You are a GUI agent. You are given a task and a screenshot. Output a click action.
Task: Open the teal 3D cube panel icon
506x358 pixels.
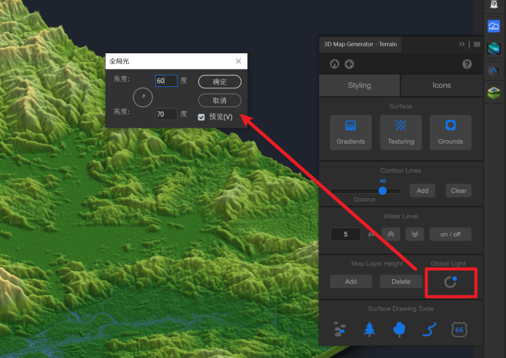[494, 49]
